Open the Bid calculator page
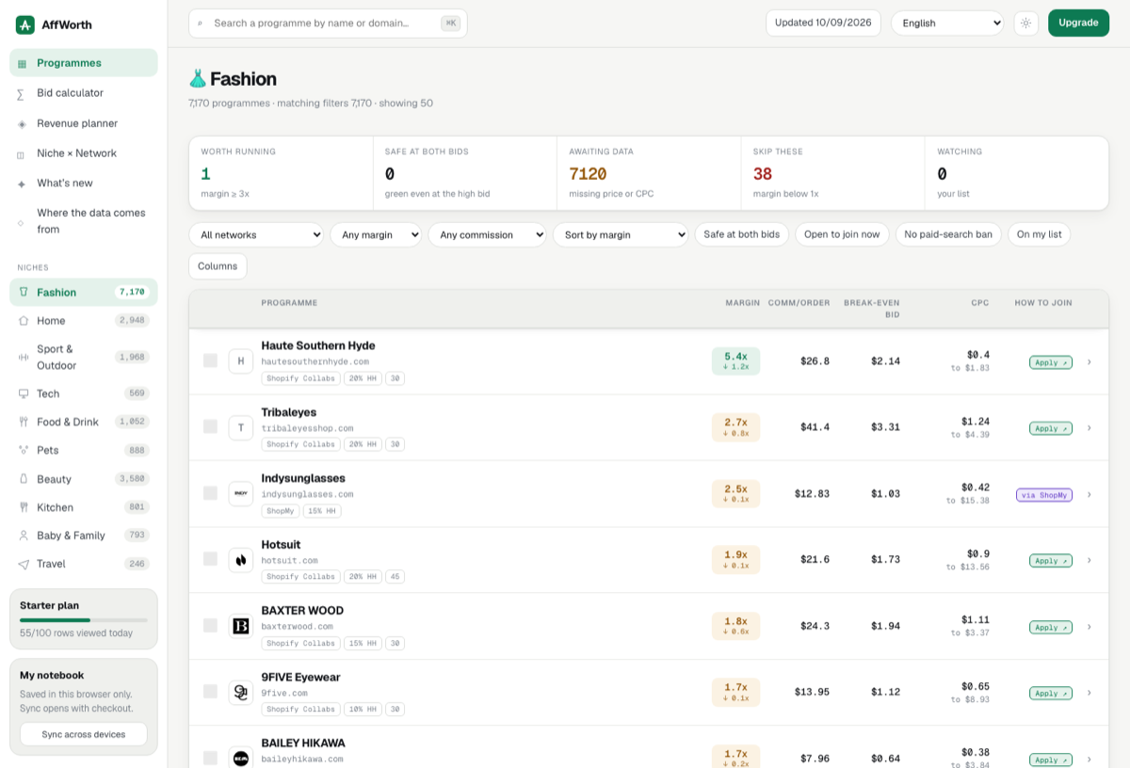Viewport: 1130px width, 768px height. pyautogui.click(x=84, y=93)
